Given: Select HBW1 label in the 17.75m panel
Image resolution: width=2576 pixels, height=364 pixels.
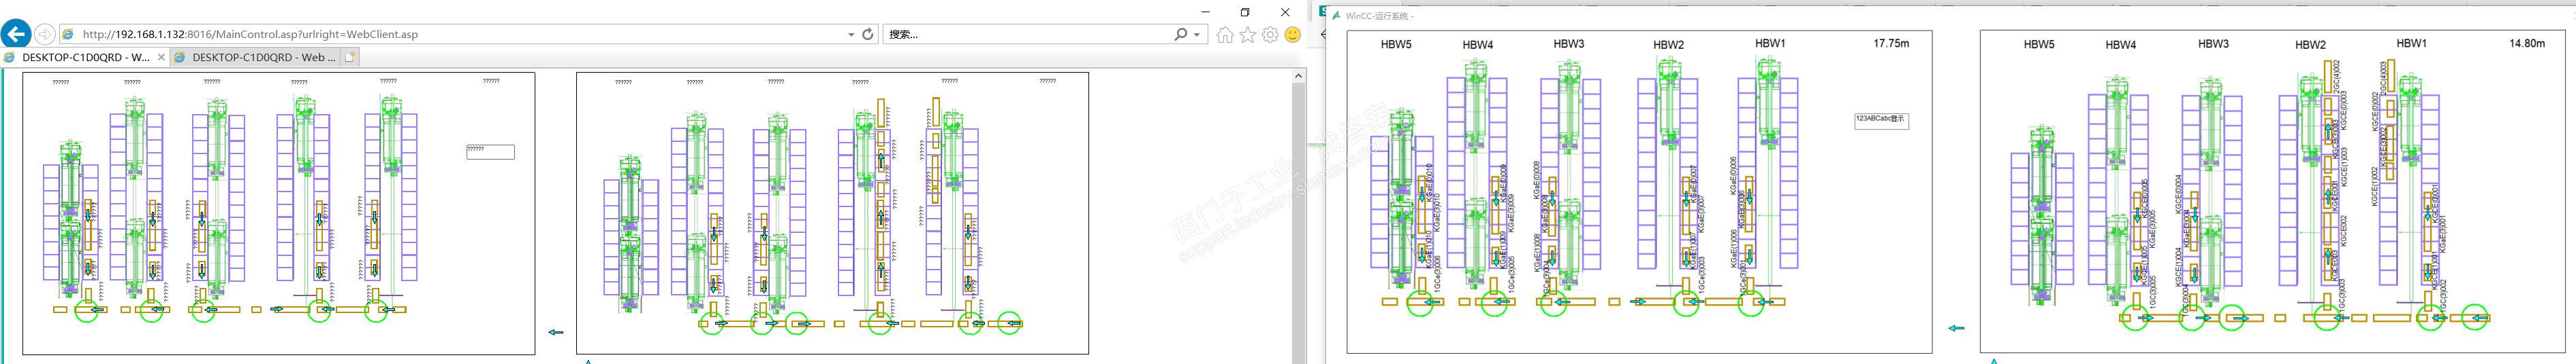Looking at the screenshot, I should pos(1770,44).
